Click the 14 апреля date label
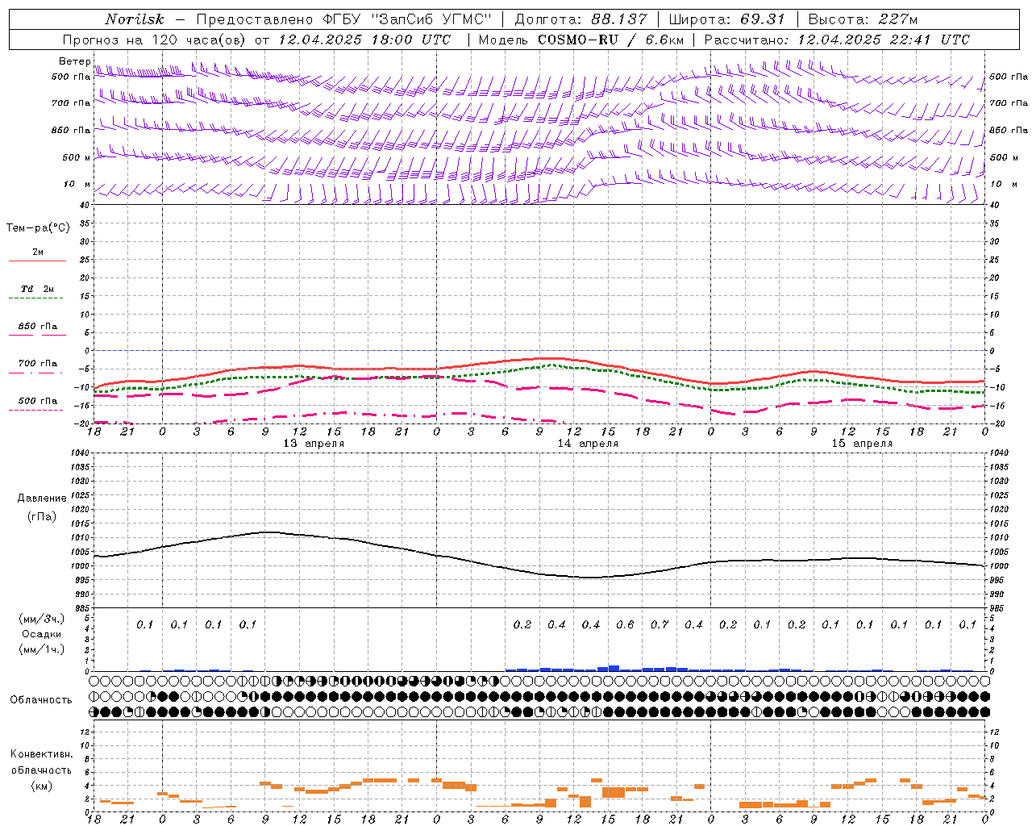The height and width of the screenshot is (826, 1032). coord(588,444)
